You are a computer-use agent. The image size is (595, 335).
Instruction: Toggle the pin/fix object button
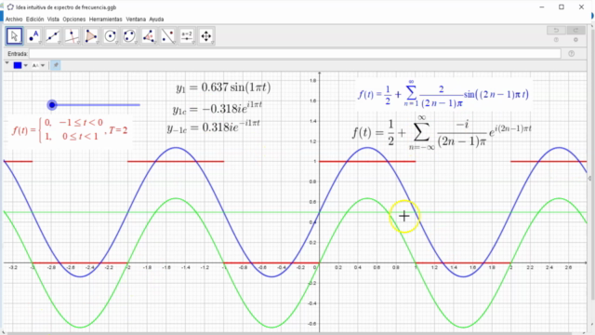click(56, 65)
